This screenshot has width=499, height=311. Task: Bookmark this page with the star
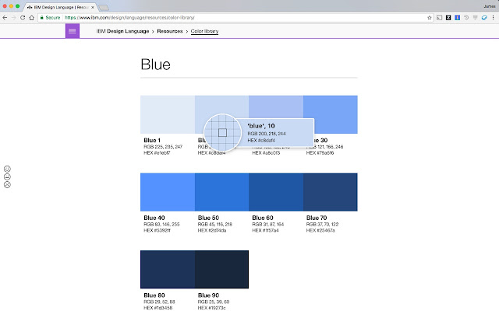pos(430,18)
